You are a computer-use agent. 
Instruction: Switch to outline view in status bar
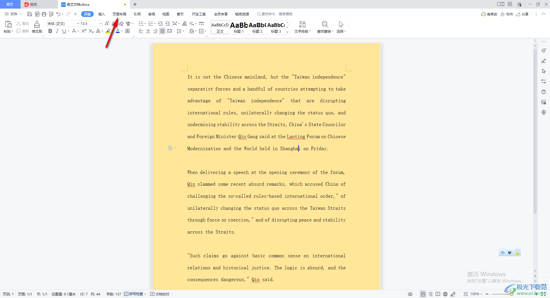[431, 294]
